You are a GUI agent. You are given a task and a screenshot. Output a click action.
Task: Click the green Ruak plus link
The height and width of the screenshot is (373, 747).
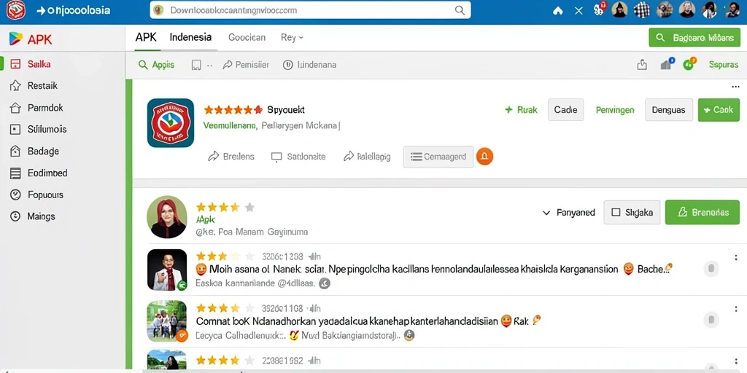521,110
